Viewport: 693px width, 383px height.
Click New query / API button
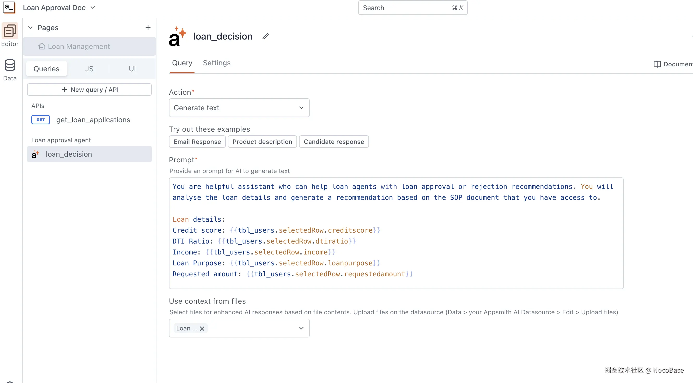(x=89, y=90)
